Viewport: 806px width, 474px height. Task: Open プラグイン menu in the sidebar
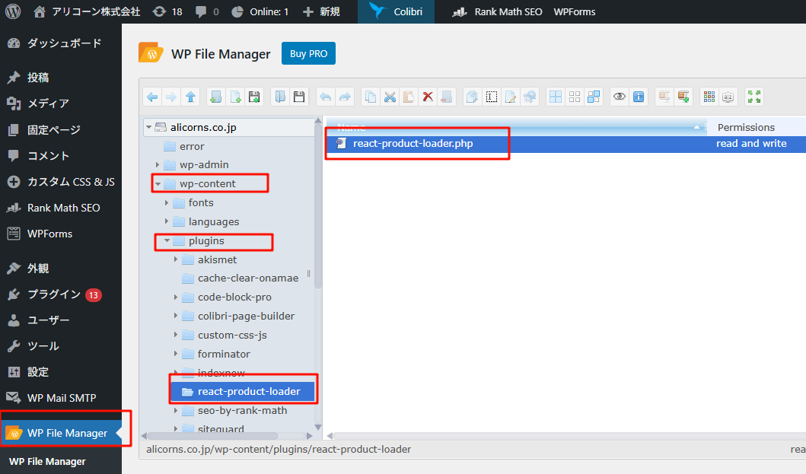click(53, 294)
